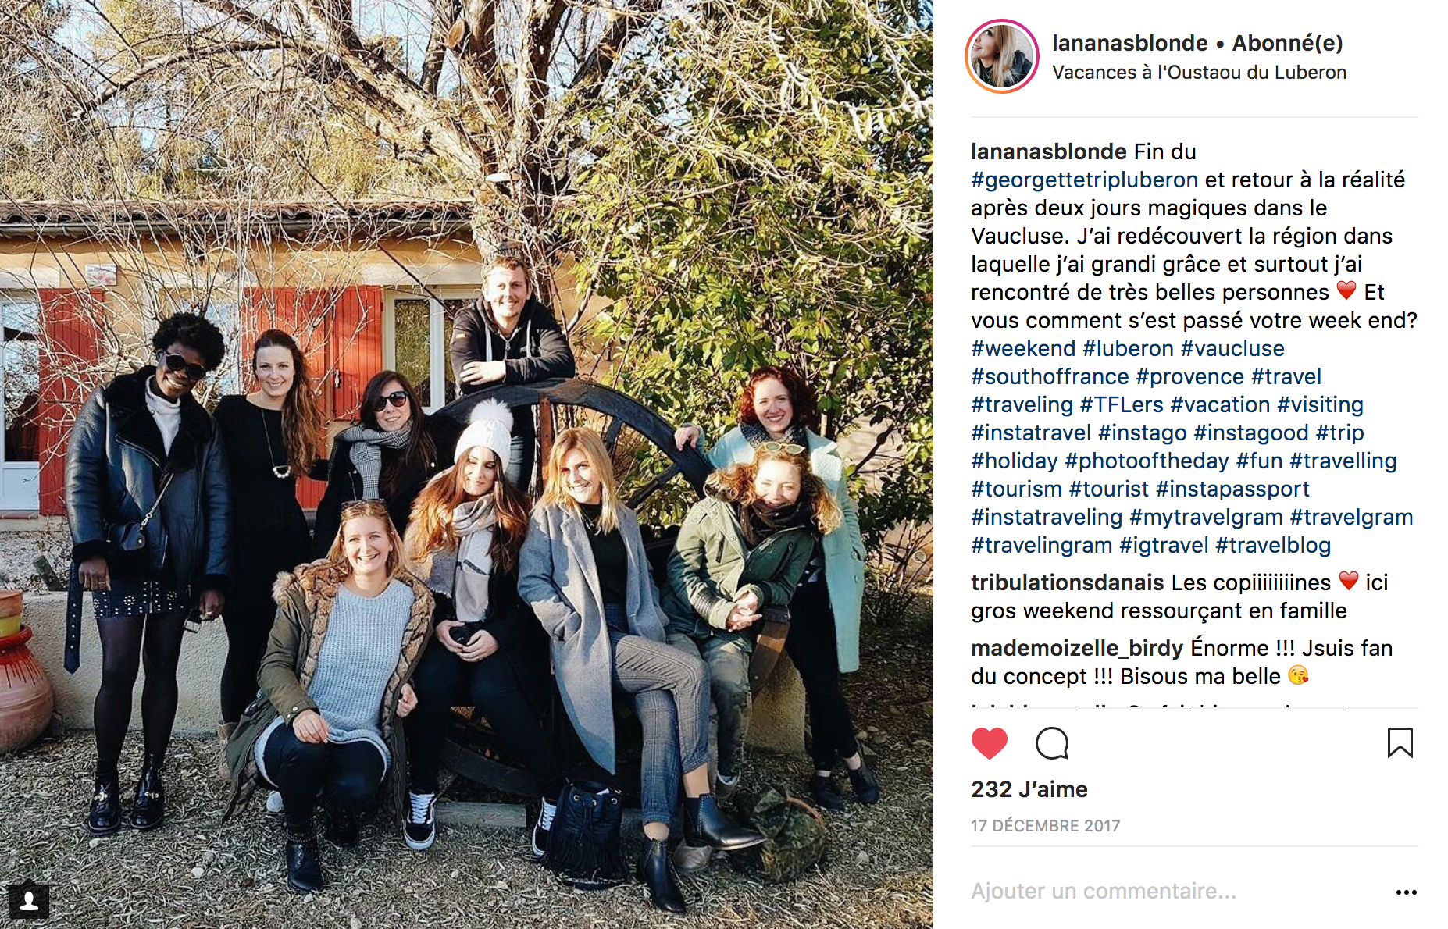Screen dimensions: 1448x929
Task: Open location Vacances à l'Oustaou du Luberon
Action: [1199, 73]
